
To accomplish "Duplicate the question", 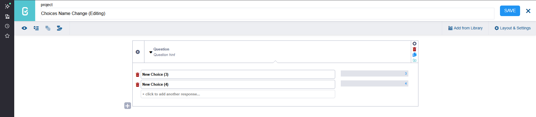I will click(414, 55).
